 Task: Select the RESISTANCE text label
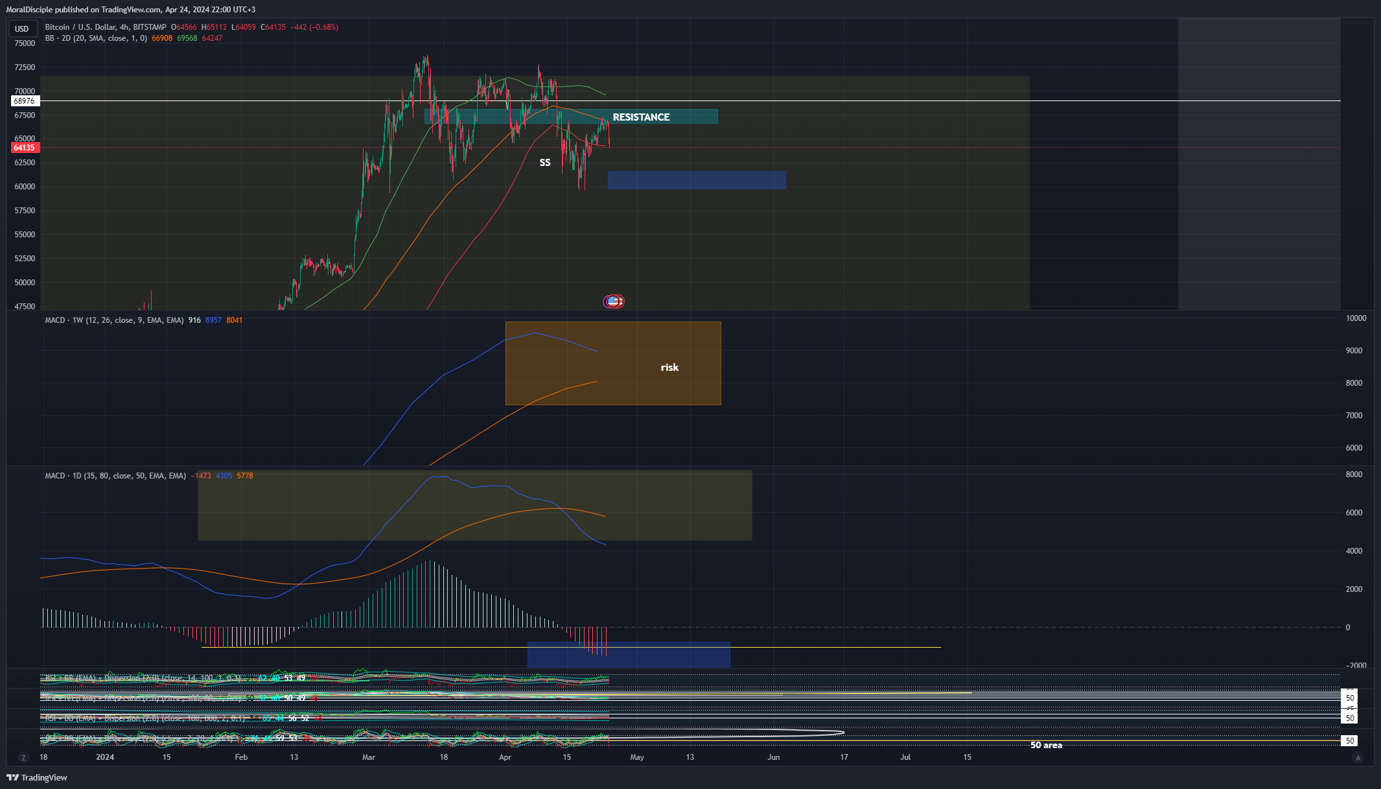click(641, 117)
